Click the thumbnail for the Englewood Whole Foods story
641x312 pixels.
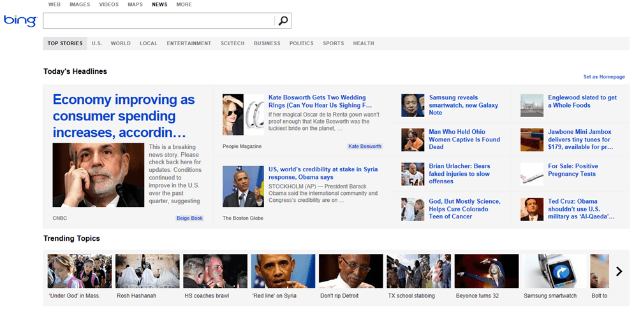pyautogui.click(x=532, y=105)
